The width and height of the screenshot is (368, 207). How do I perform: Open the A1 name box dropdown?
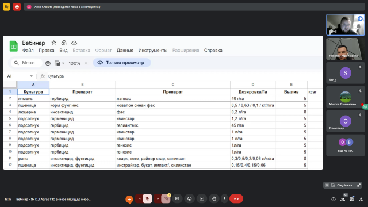point(31,76)
